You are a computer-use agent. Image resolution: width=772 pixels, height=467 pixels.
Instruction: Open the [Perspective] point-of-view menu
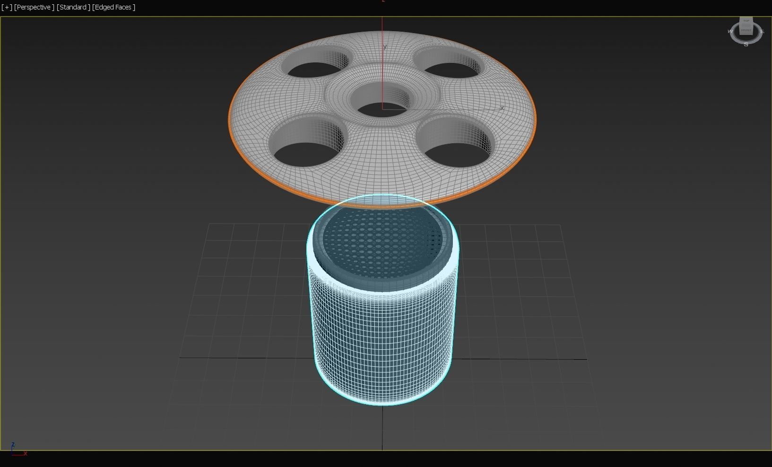pyautogui.click(x=34, y=7)
